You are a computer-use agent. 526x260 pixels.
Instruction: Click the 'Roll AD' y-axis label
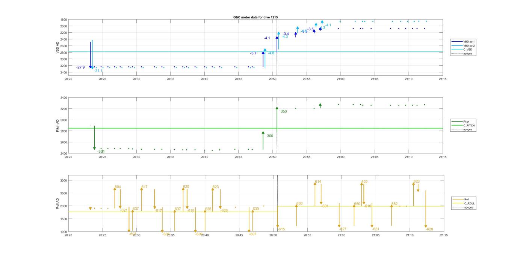click(57, 204)
